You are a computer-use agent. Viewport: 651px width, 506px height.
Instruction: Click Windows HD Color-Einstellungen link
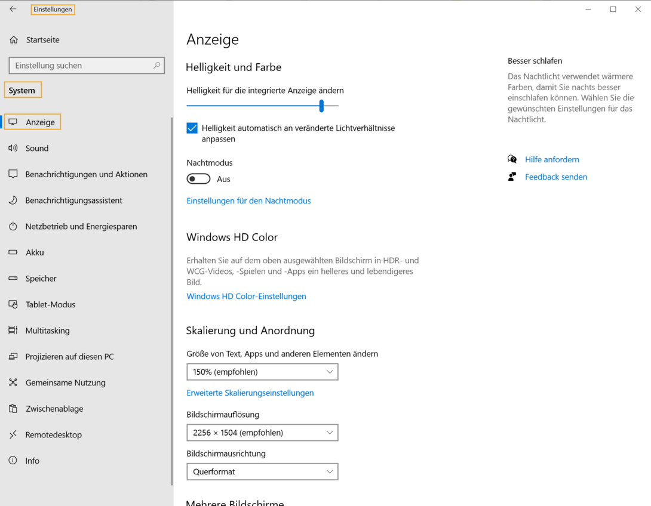[246, 296]
